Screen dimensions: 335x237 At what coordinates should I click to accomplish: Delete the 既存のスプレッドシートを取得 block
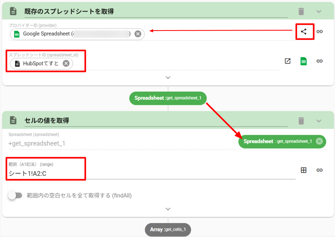coord(301,11)
